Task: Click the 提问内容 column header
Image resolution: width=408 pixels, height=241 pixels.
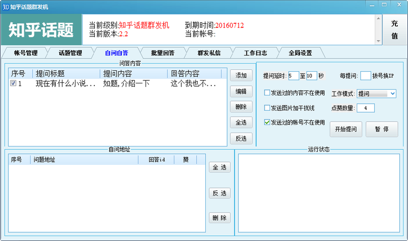Action: click(x=133, y=74)
